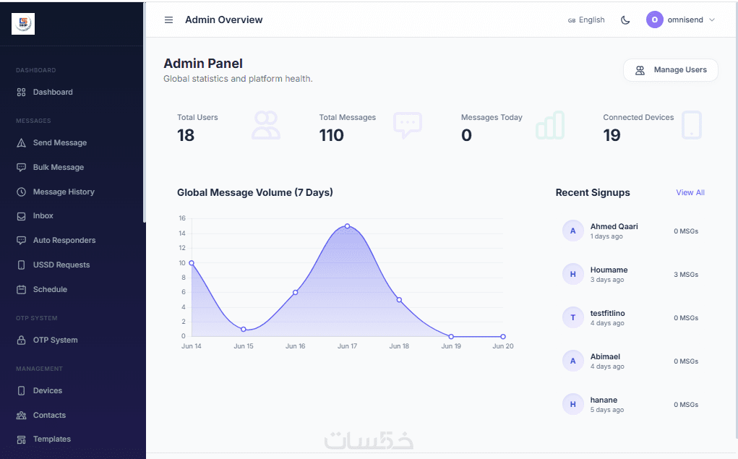The height and width of the screenshot is (459, 738).
Task: Click the OTP System lock icon
Action: click(21, 340)
